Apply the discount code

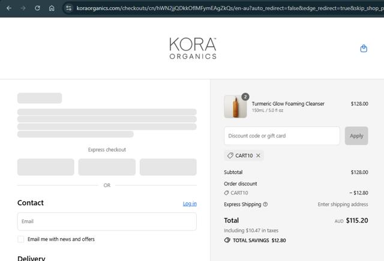(356, 136)
